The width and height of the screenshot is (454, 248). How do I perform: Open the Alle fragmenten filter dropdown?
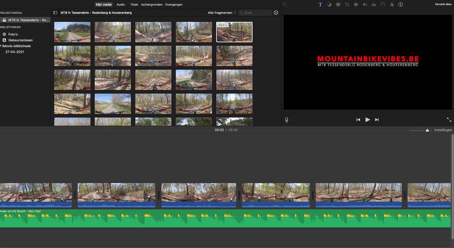click(x=222, y=13)
